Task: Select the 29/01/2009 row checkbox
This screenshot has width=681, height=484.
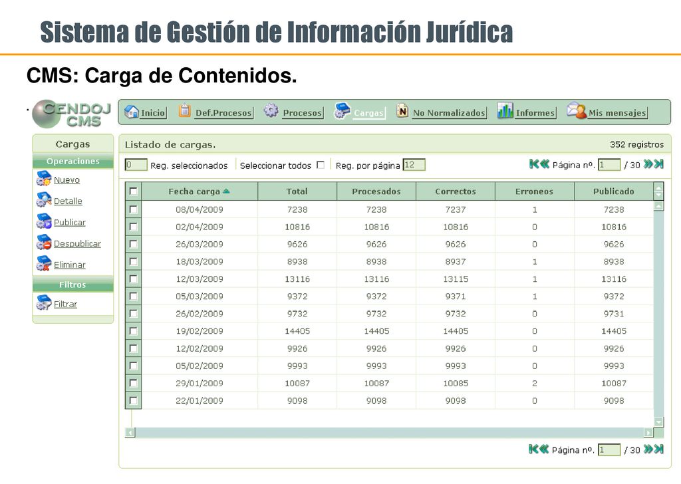Action: coord(133,384)
